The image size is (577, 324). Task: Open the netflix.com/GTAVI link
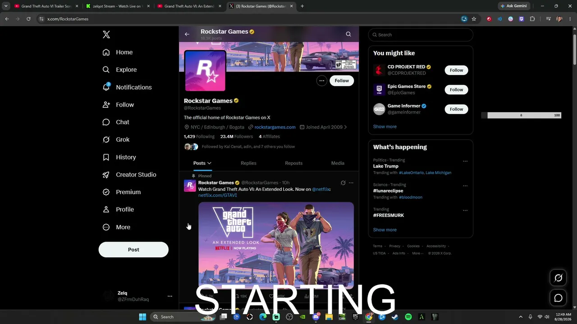pos(217,195)
